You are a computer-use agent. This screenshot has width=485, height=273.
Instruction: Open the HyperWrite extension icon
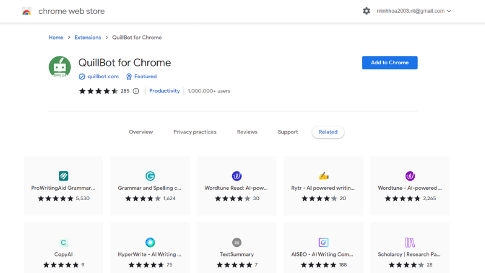150,243
